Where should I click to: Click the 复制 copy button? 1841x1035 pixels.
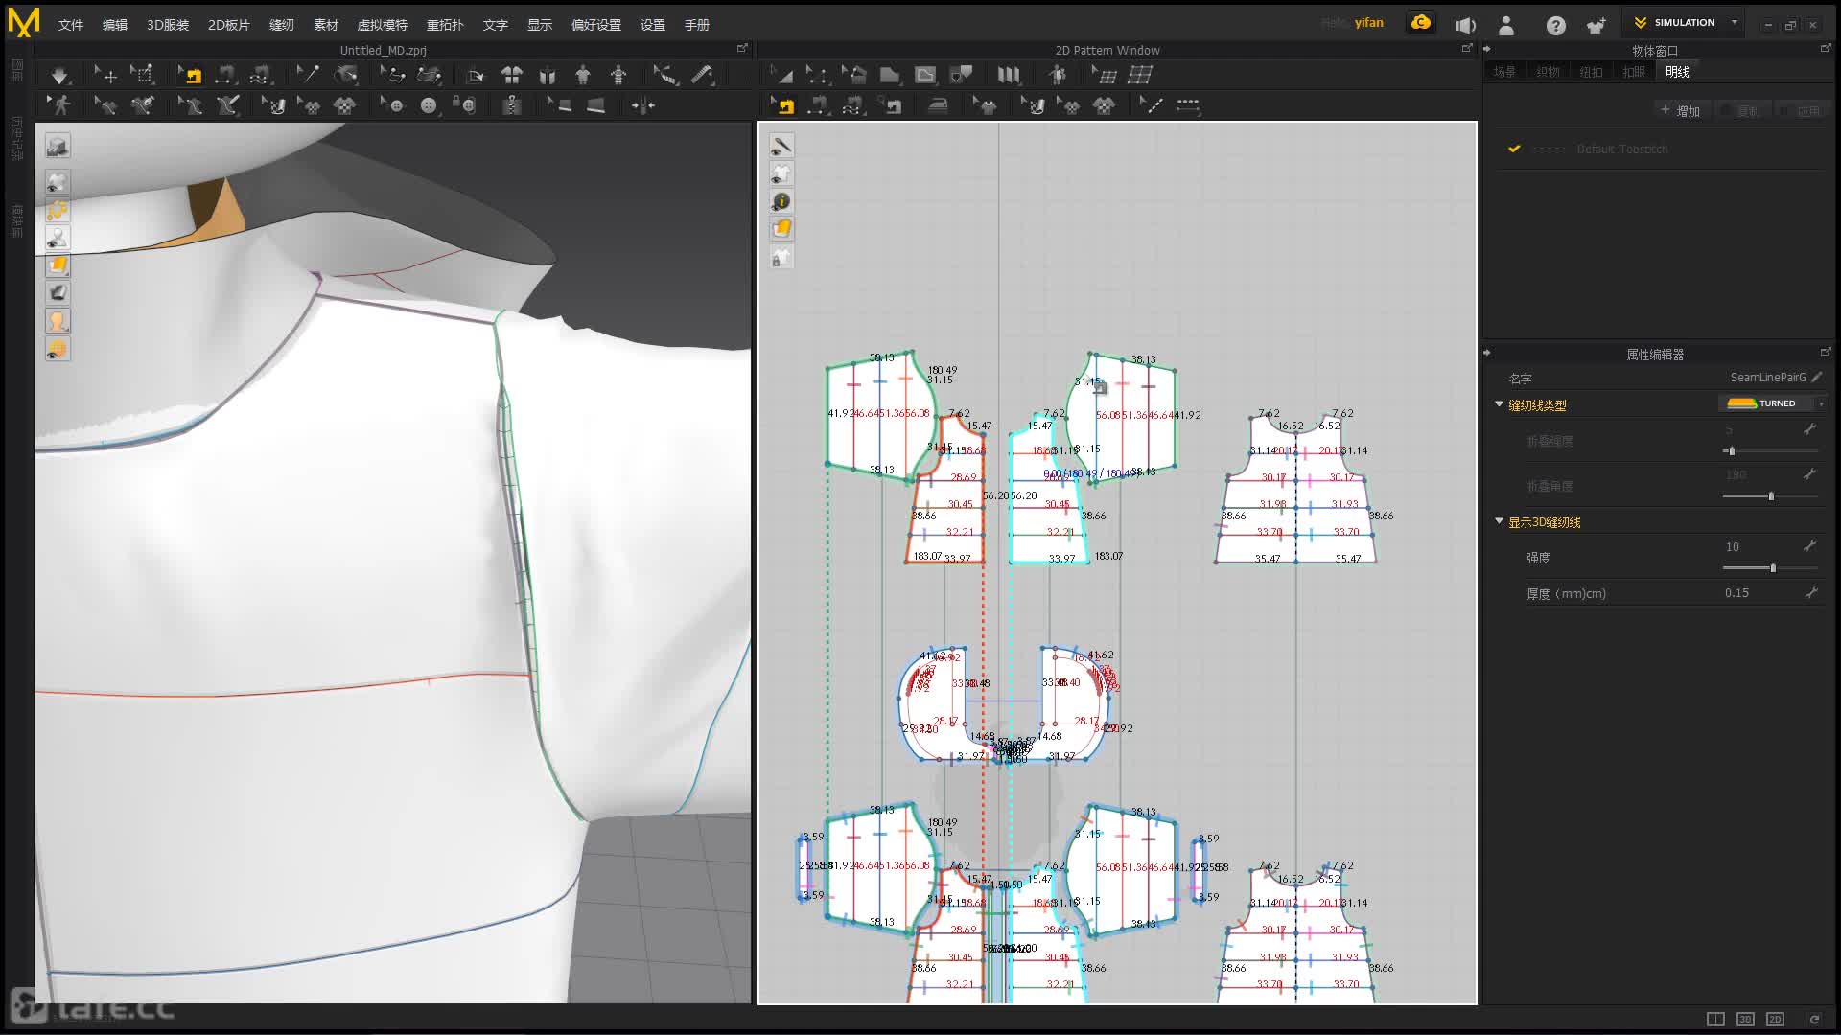click(1742, 111)
